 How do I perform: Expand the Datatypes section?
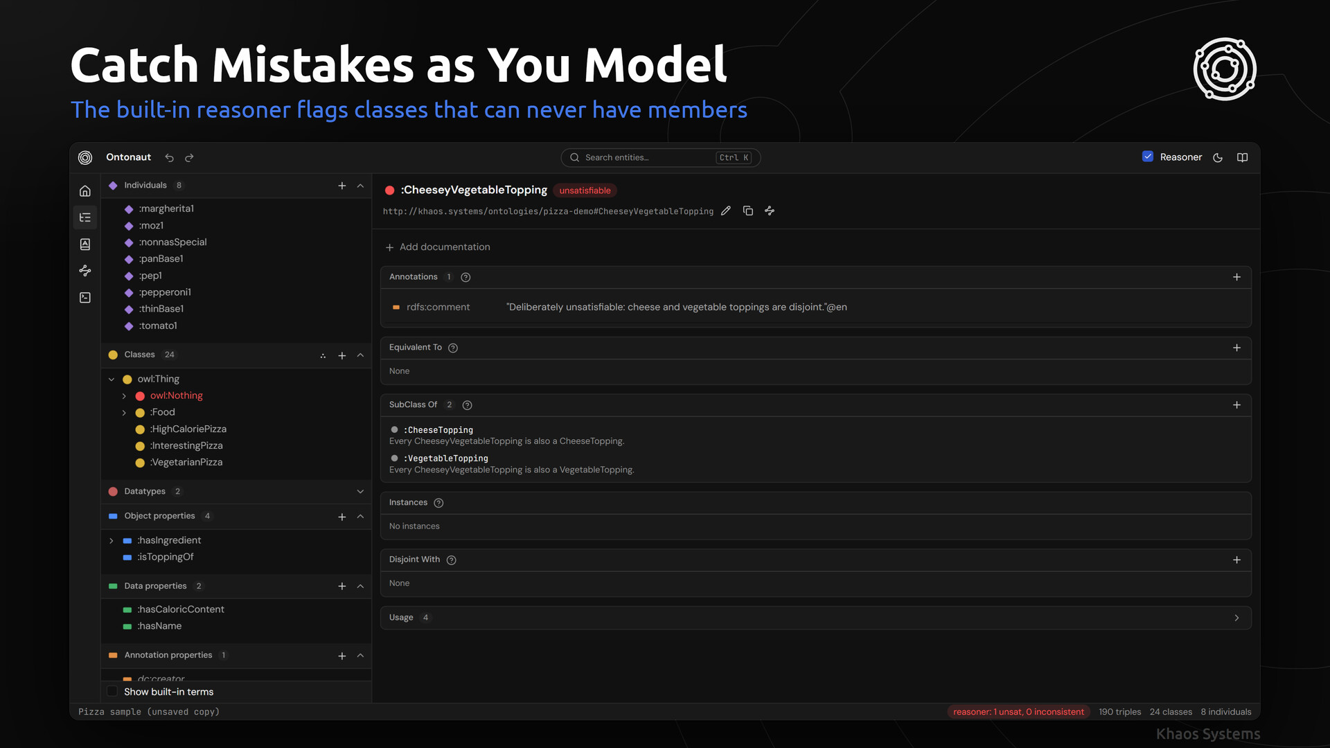[x=360, y=492]
